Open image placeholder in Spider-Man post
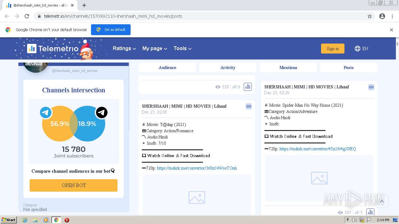This screenshot has height=224, width=399. tap(319, 178)
